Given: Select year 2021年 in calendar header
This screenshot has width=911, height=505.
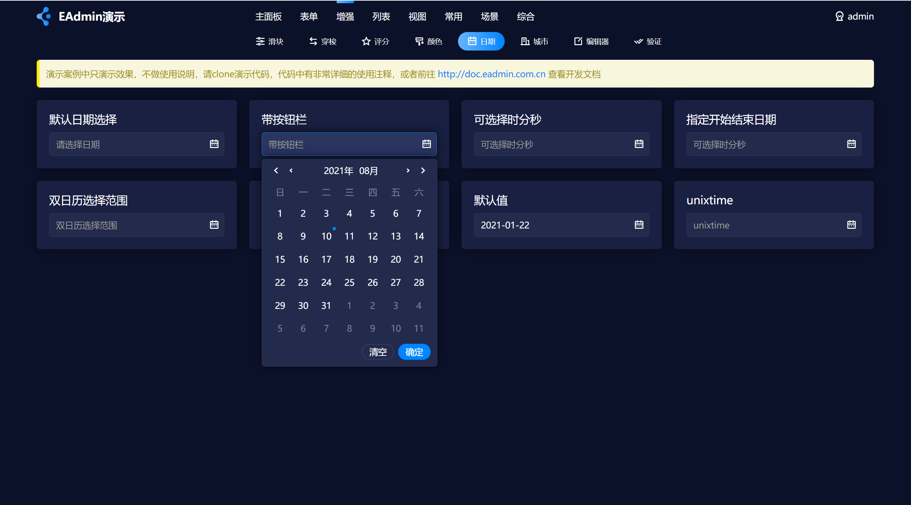Looking at the screenshot, I should coord(338,171).
